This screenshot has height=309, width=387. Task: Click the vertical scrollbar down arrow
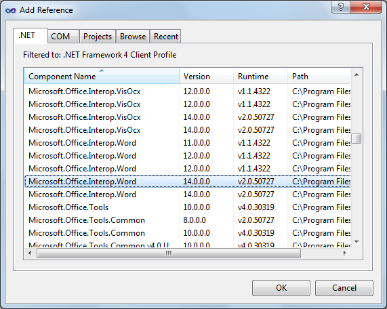coord(357,242)
